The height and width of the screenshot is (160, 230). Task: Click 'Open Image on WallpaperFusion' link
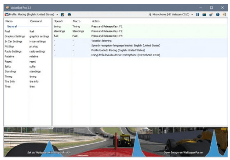(x=183, y=153)
